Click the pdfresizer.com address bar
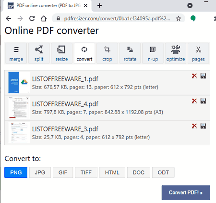Viewport: 216px width, 203px height. [117, 19]
